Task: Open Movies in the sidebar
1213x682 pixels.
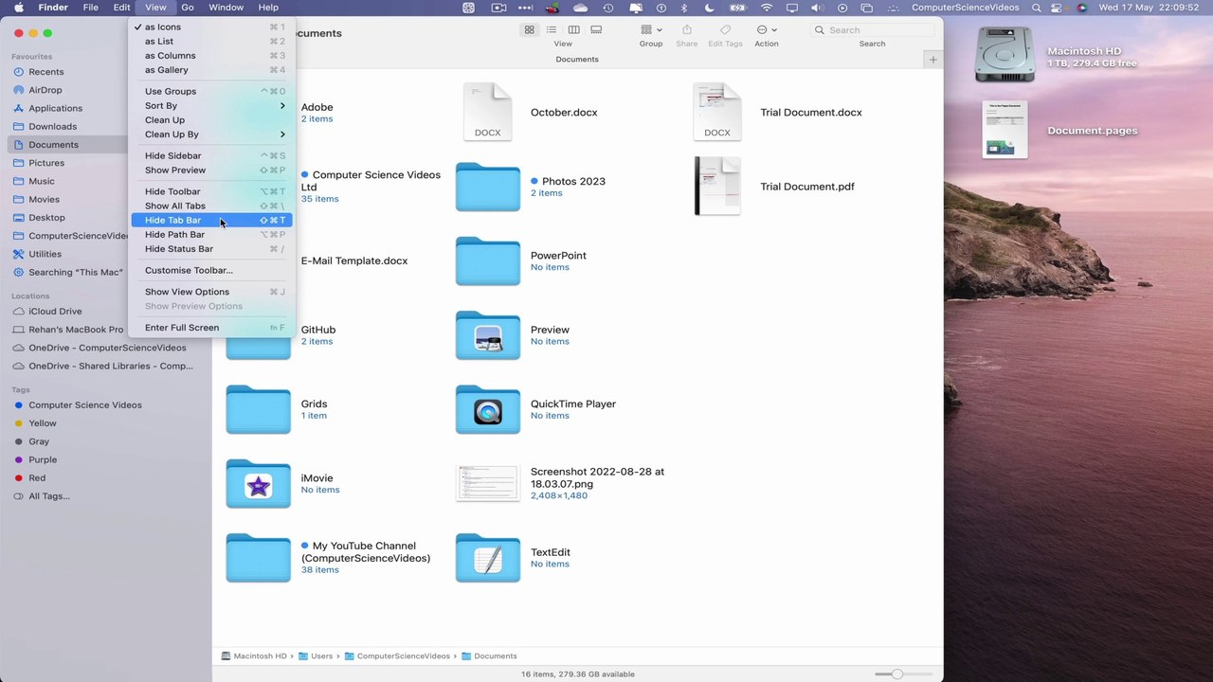Action: coord(44,199)
